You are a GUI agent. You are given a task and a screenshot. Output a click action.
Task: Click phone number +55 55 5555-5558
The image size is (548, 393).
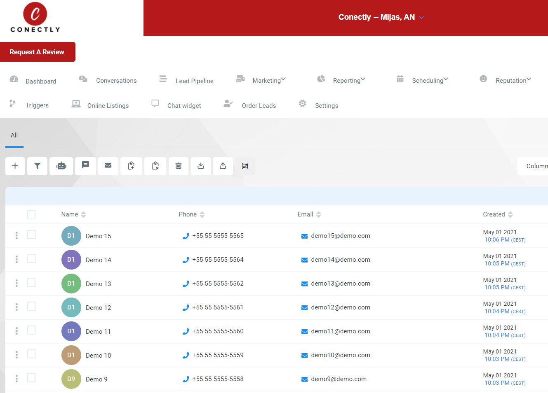pyautogui.click(x=218, y=379)
